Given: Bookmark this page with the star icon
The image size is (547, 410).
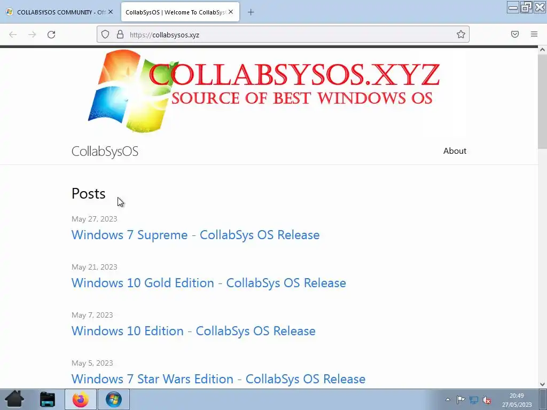Looking at the screenshot, I should tap(461, 34).
